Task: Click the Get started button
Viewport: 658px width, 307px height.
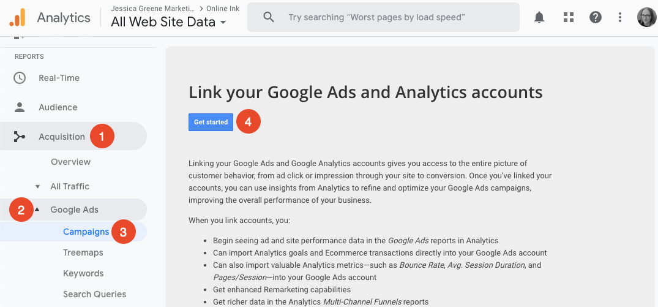Action: coord(211,122)
